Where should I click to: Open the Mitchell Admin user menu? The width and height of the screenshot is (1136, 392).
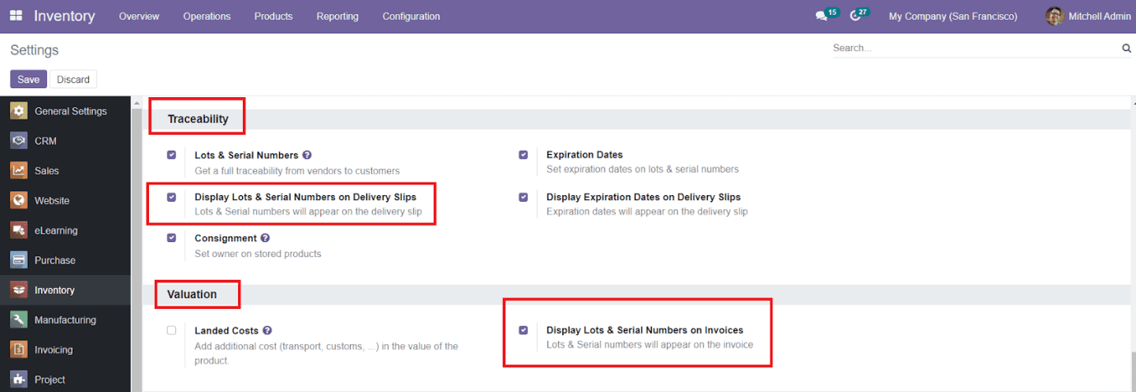pyautogui.click(x=1087, y=16)
